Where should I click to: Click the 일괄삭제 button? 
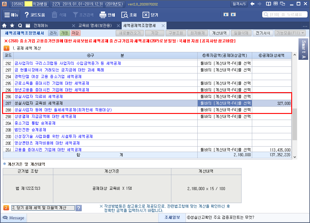click(x=241, y=33)
